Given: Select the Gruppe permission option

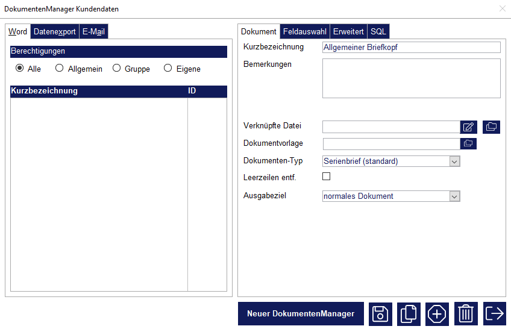Looking at the screenshot, I should [116, 69].
